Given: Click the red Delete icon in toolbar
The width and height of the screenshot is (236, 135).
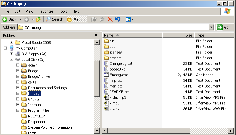Looking at the screenshot, I should pos(110,19).
